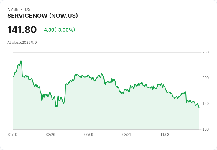Click the US market label

[28, 9]
